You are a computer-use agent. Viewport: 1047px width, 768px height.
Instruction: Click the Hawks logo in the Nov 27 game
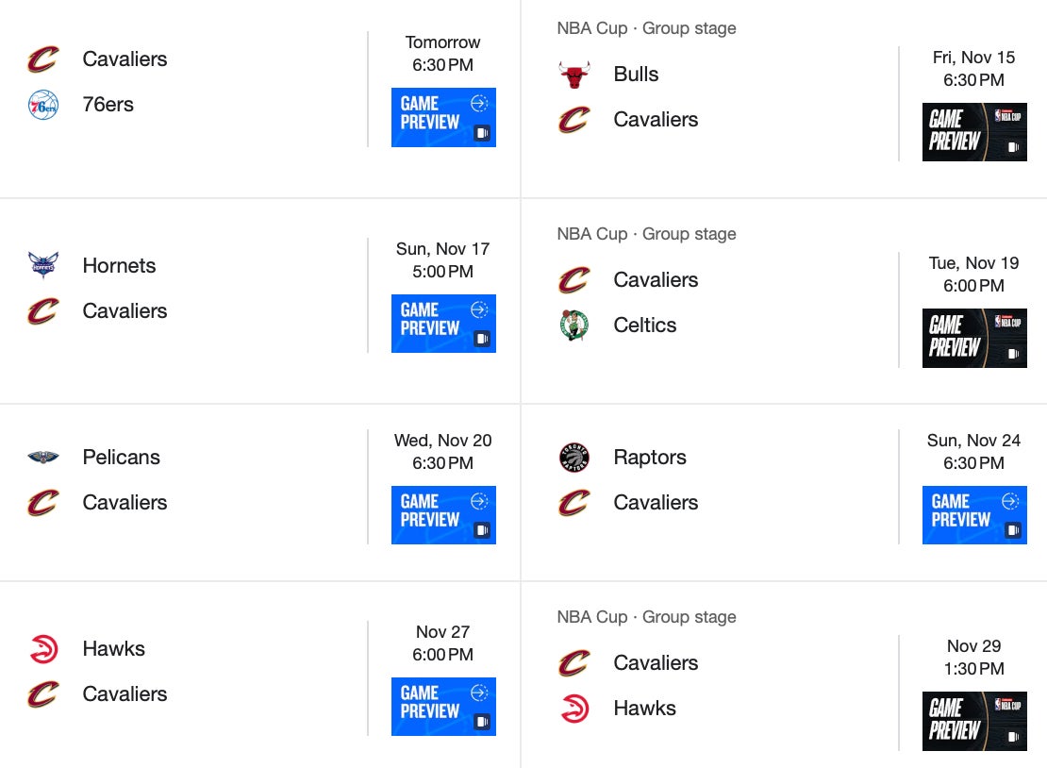43,649
